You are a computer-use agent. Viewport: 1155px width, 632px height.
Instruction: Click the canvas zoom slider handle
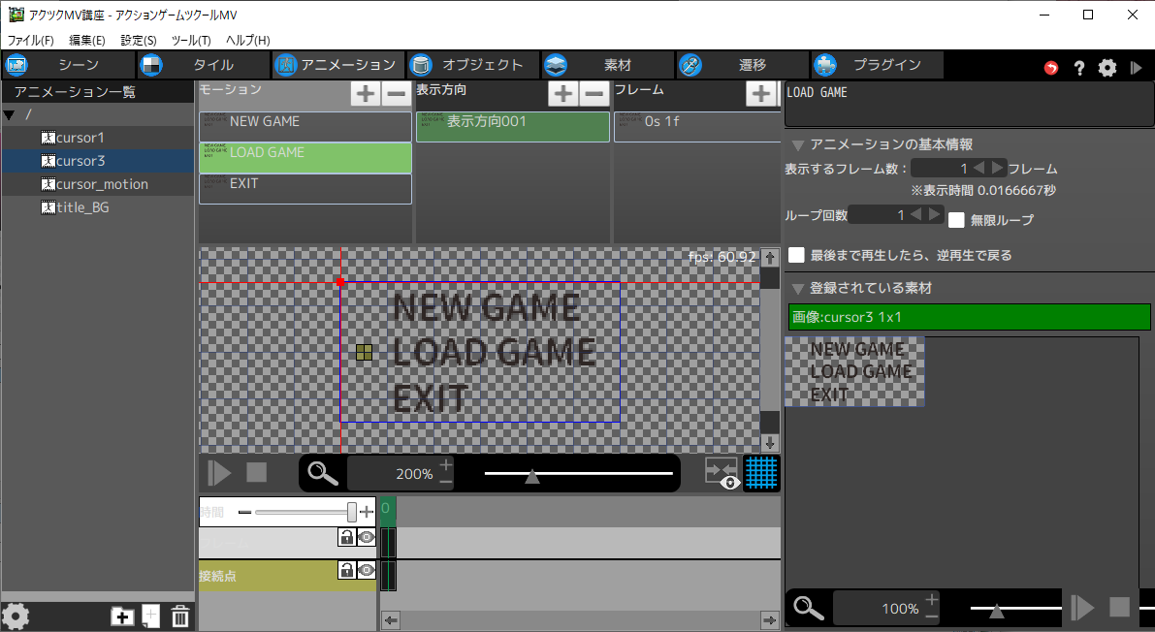coord(531,475)
